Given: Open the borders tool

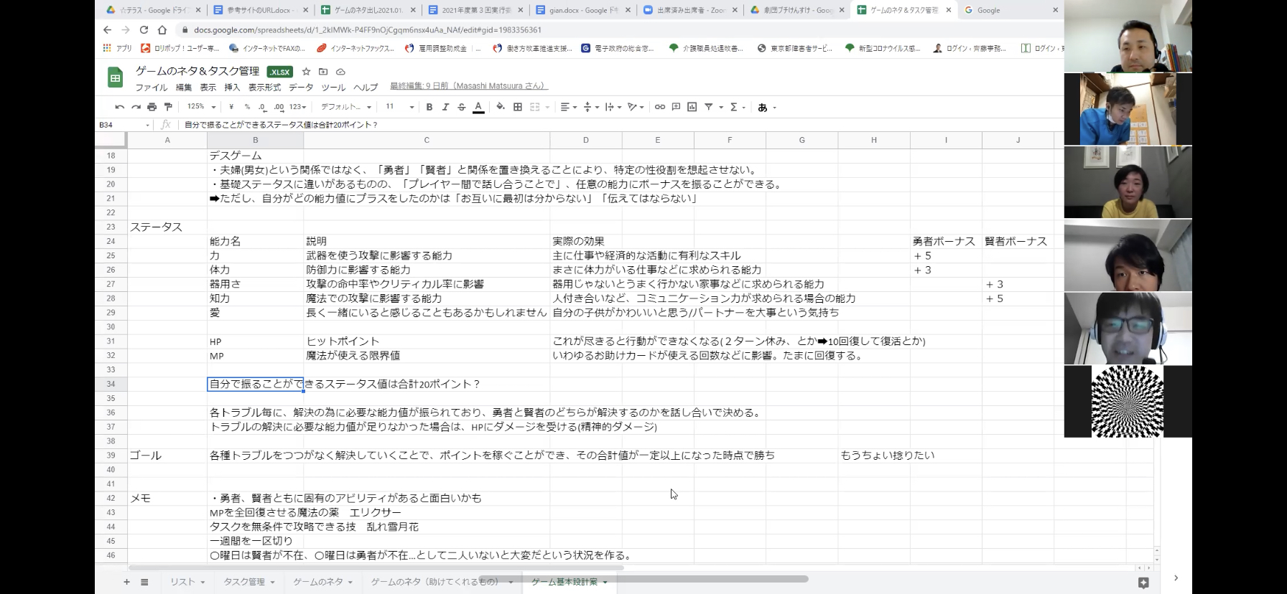Looking at the screenshot, I should pos(518,107).
